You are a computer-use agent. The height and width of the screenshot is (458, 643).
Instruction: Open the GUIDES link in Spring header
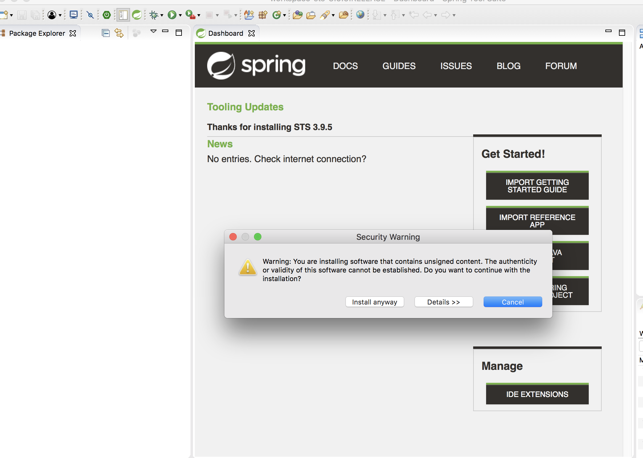tap(399, 66)
